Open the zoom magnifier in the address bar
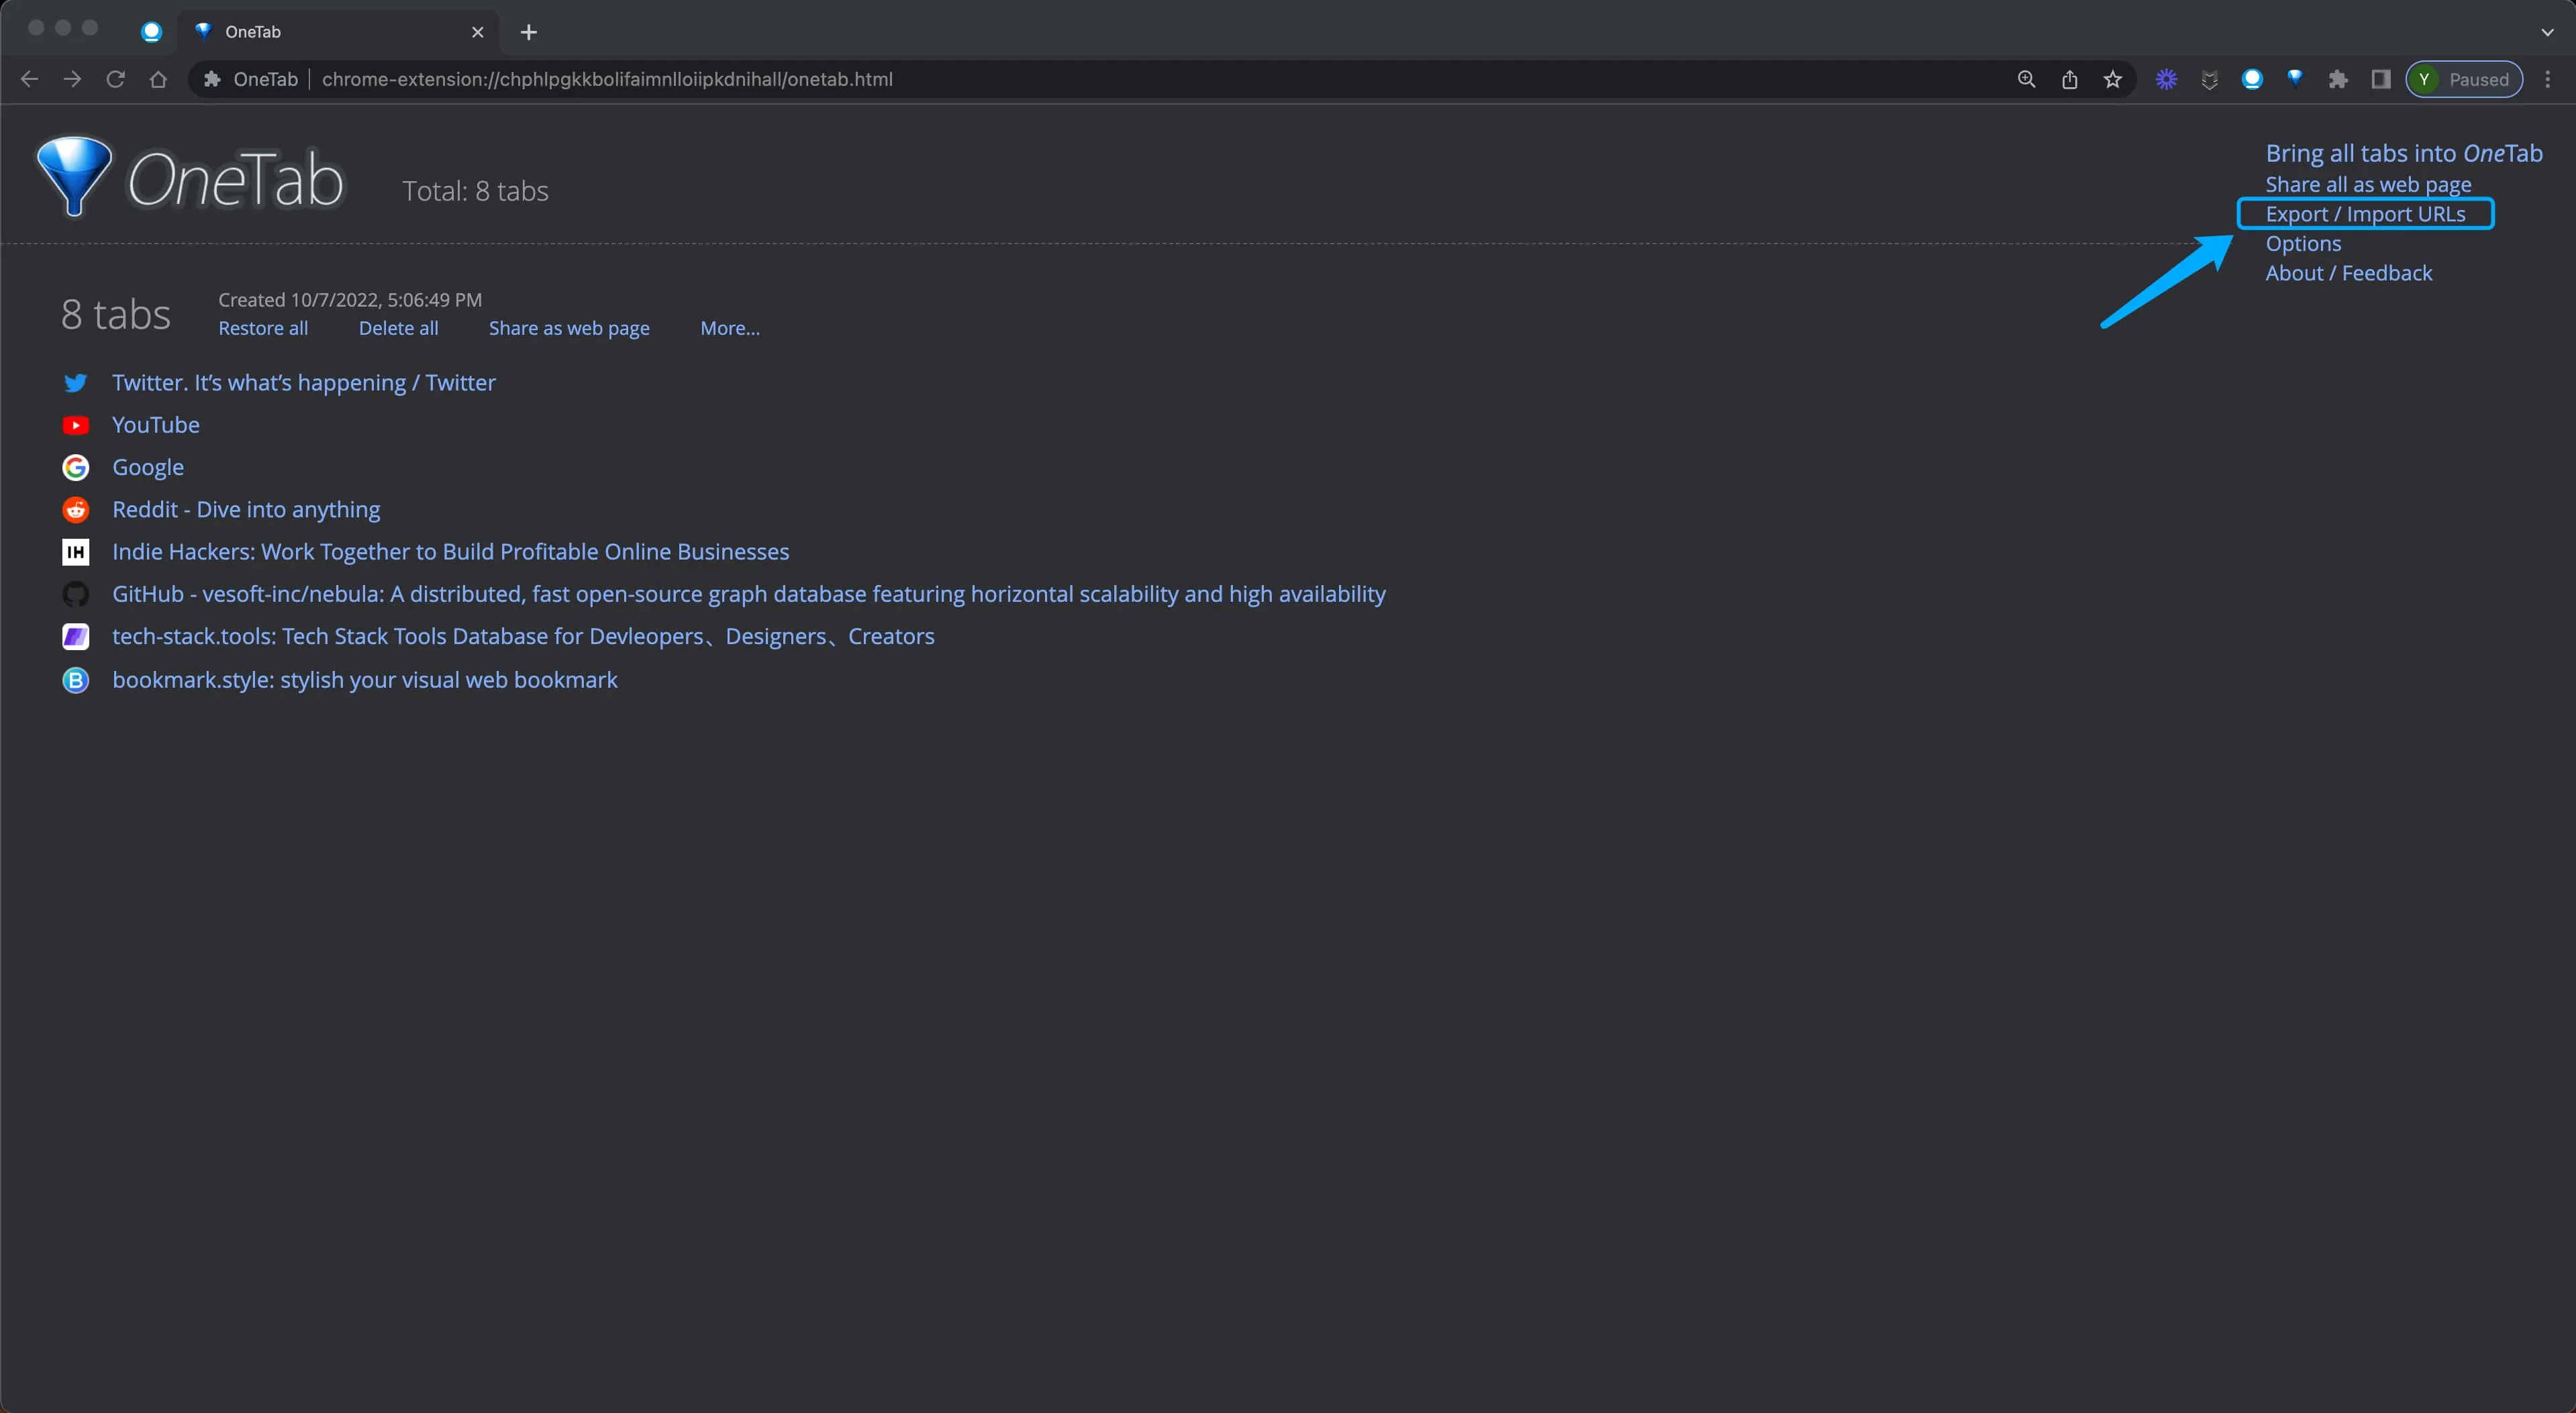 (2025, 79)
